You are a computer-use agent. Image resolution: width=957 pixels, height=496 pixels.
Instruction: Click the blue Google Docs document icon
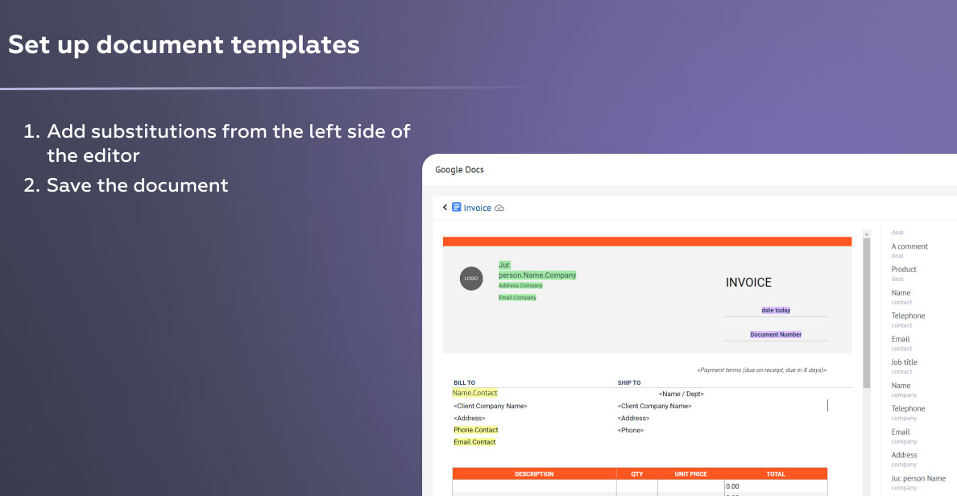tap(457, 208)
